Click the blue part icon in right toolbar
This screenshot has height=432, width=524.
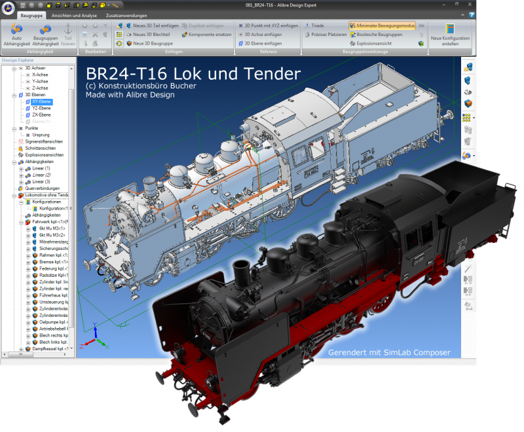pos(468,81)
